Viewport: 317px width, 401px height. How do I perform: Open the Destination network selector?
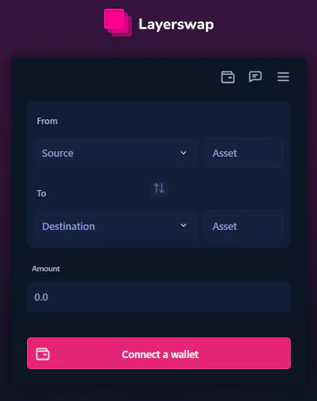[117, 225]
